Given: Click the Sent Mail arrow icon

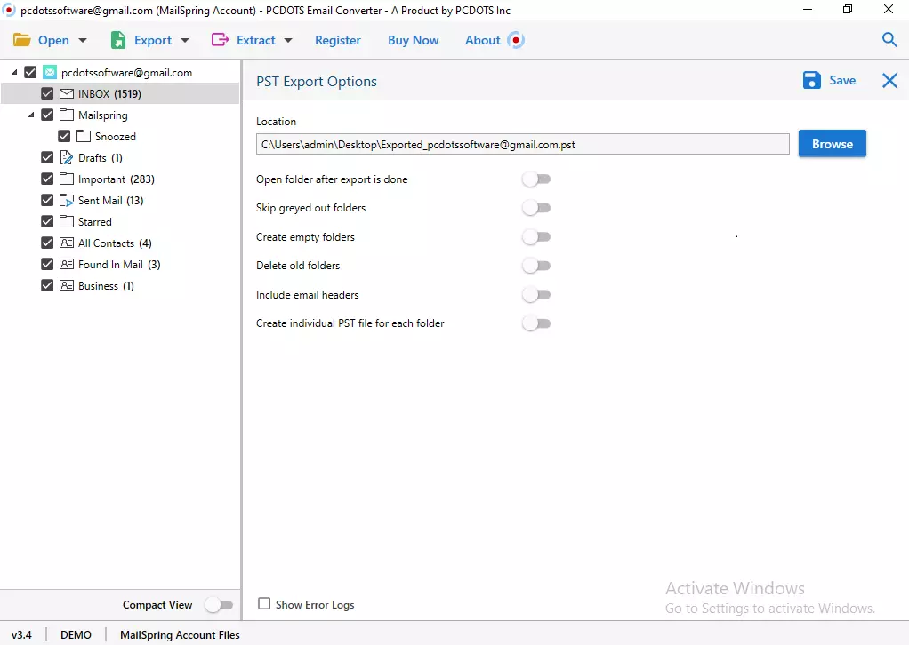Looking at the screenshot, I should coord(67,200).
